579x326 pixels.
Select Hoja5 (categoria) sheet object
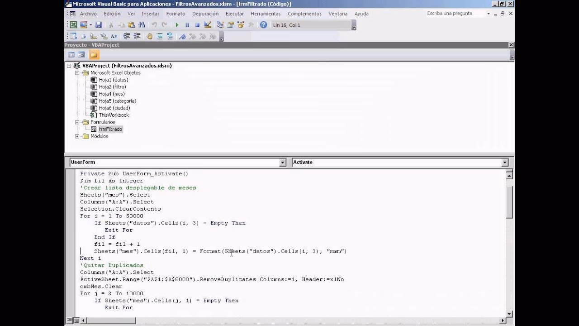tap(118, 101)
